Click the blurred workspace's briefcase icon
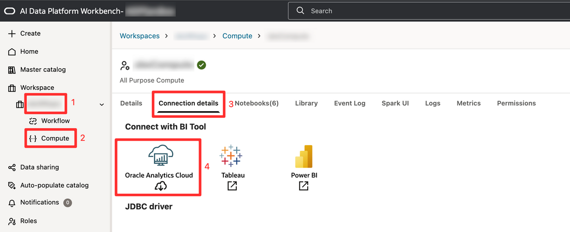The image size is (570, 232). pyautogui.click(x=19, y=105)
